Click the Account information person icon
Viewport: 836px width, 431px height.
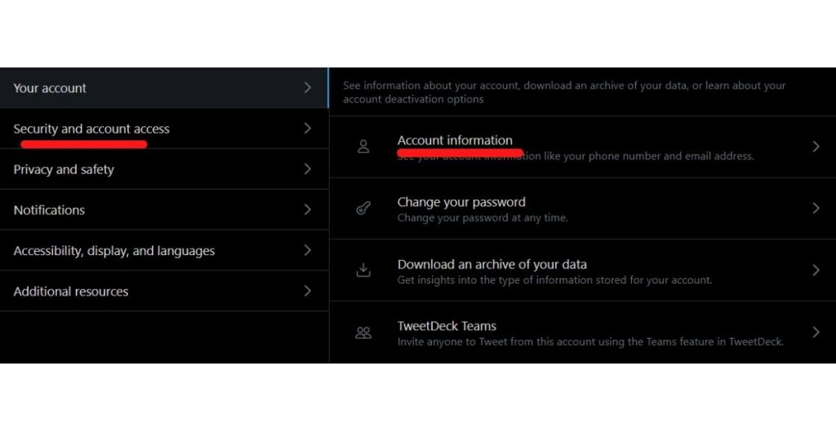click(x=364, y=147)
